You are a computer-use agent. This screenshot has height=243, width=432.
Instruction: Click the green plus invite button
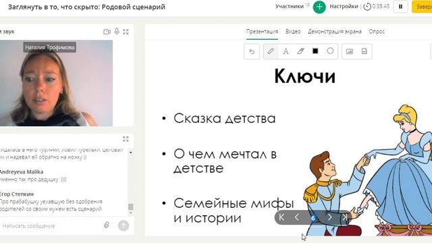(x=319, y=7)
